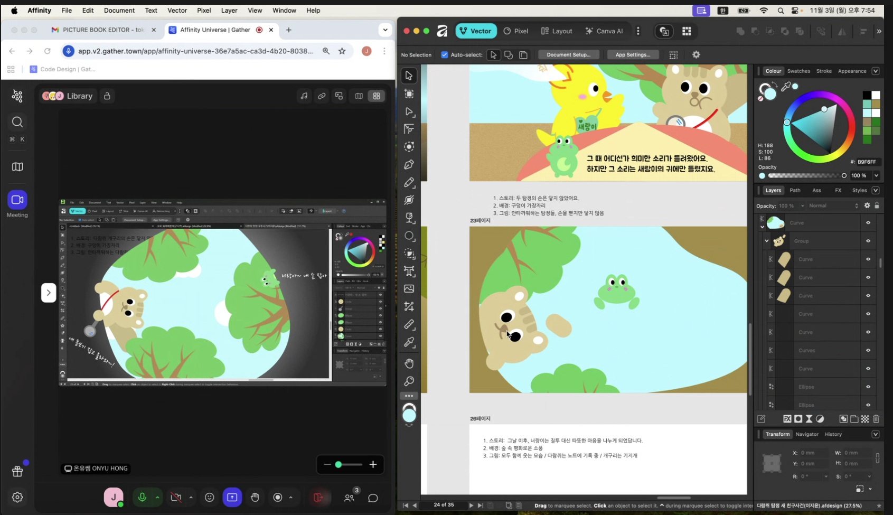The width and height of the screenshot is (893, 515).
Task: Click the Document Setup button
Action: pyautogui.click(x=568, y=55)
